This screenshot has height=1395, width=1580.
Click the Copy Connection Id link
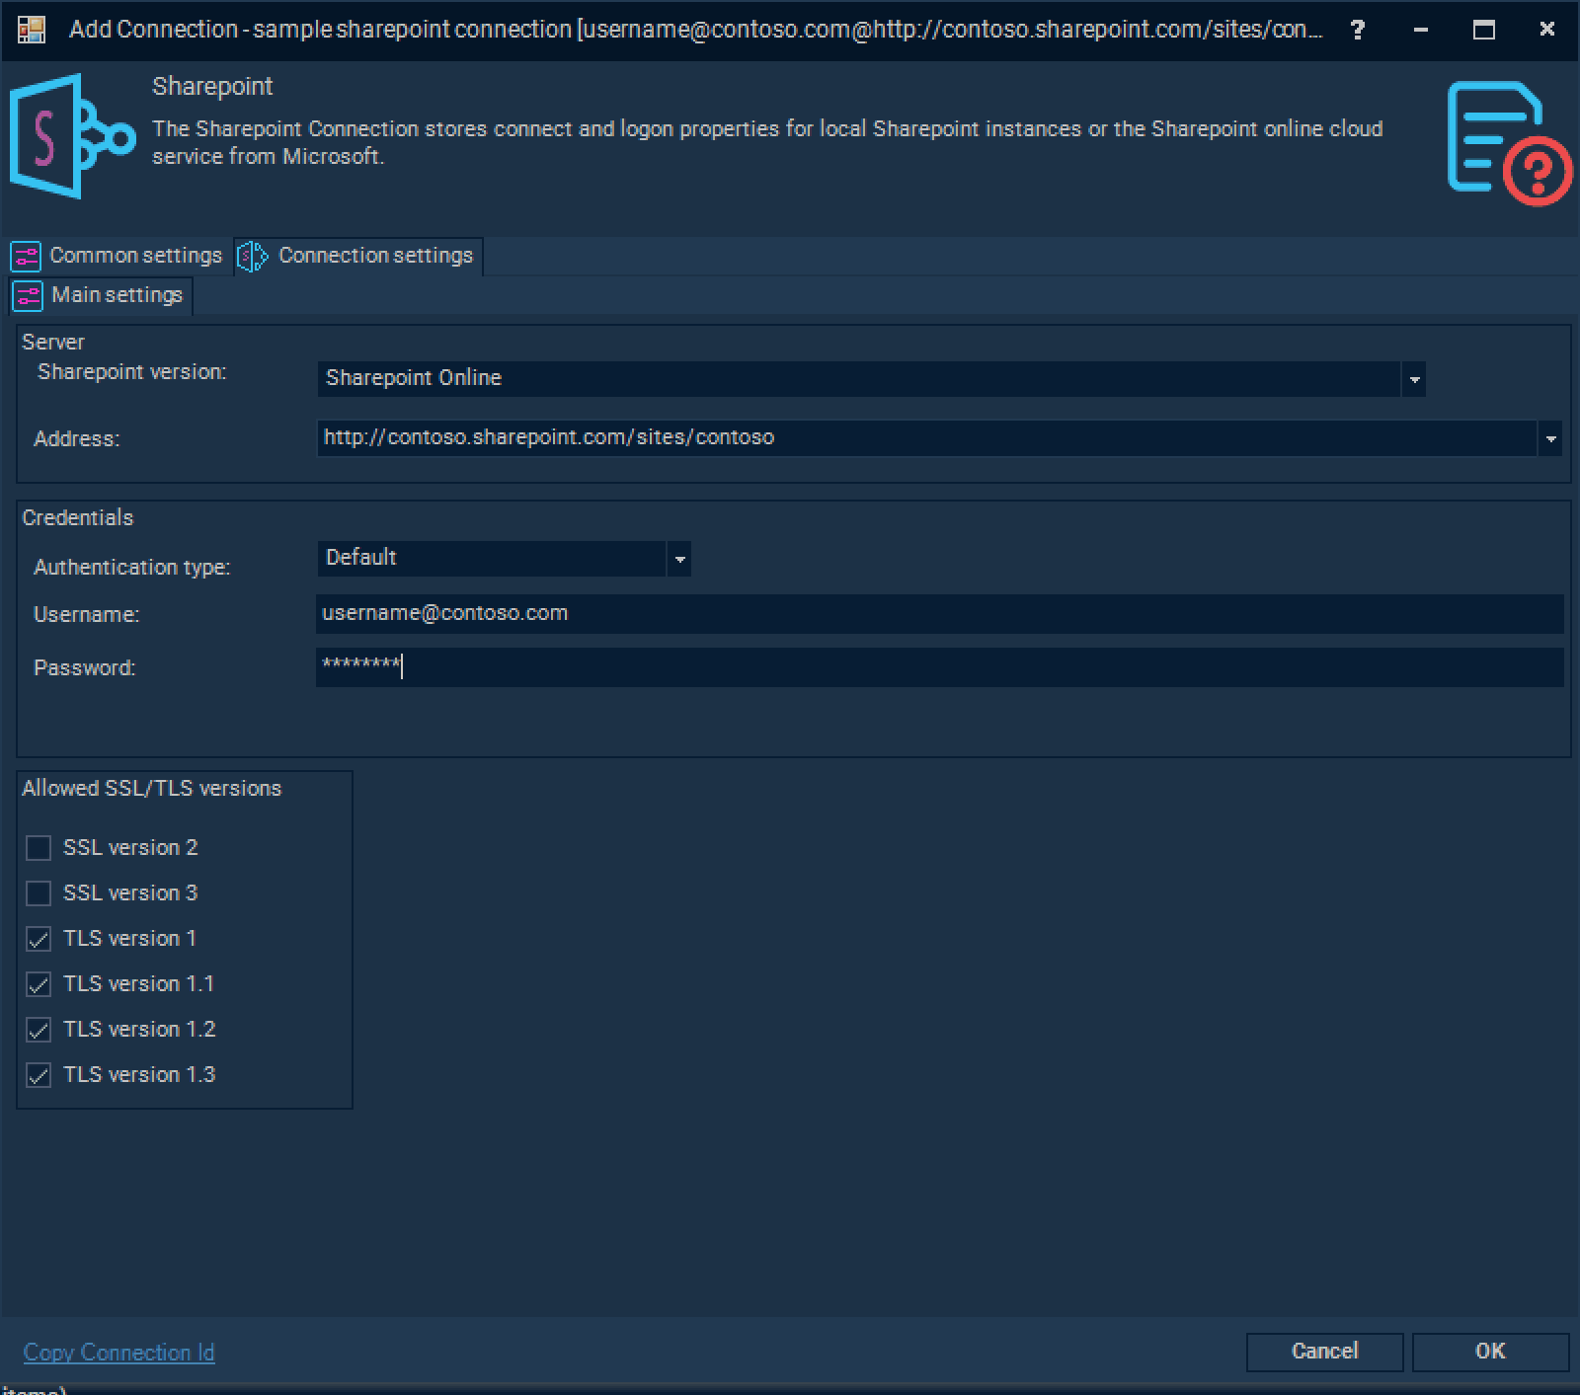click(x=118, y=1353)
